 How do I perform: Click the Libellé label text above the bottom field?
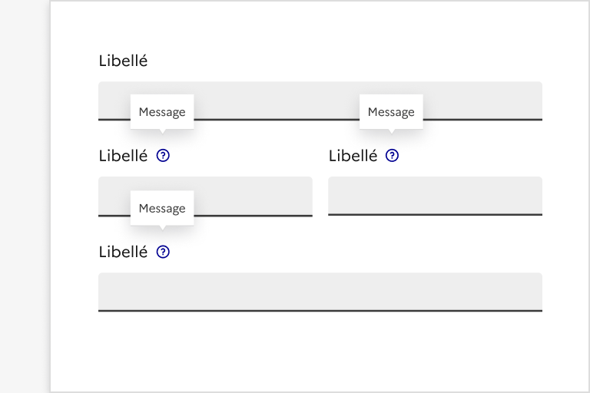tap(123, 252)
